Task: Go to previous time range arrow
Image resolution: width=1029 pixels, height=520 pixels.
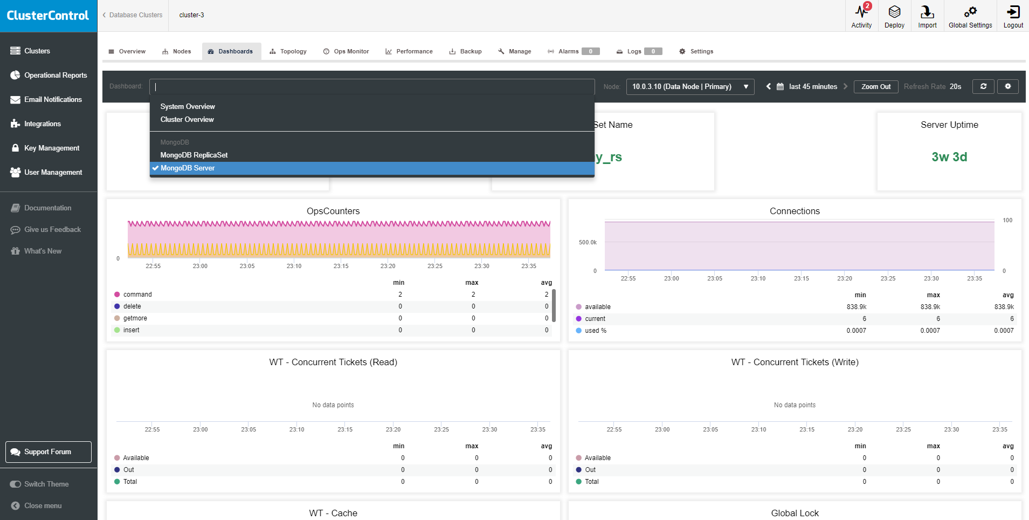Action: coord(769,86)
